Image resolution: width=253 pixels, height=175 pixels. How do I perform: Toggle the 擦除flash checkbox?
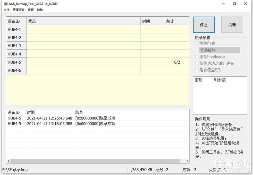(197, 43)
